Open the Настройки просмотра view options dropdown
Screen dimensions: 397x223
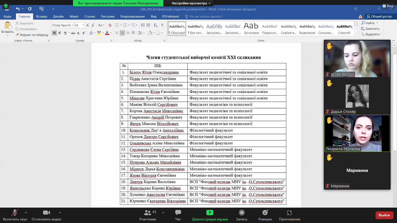click(x=191, y=3)
